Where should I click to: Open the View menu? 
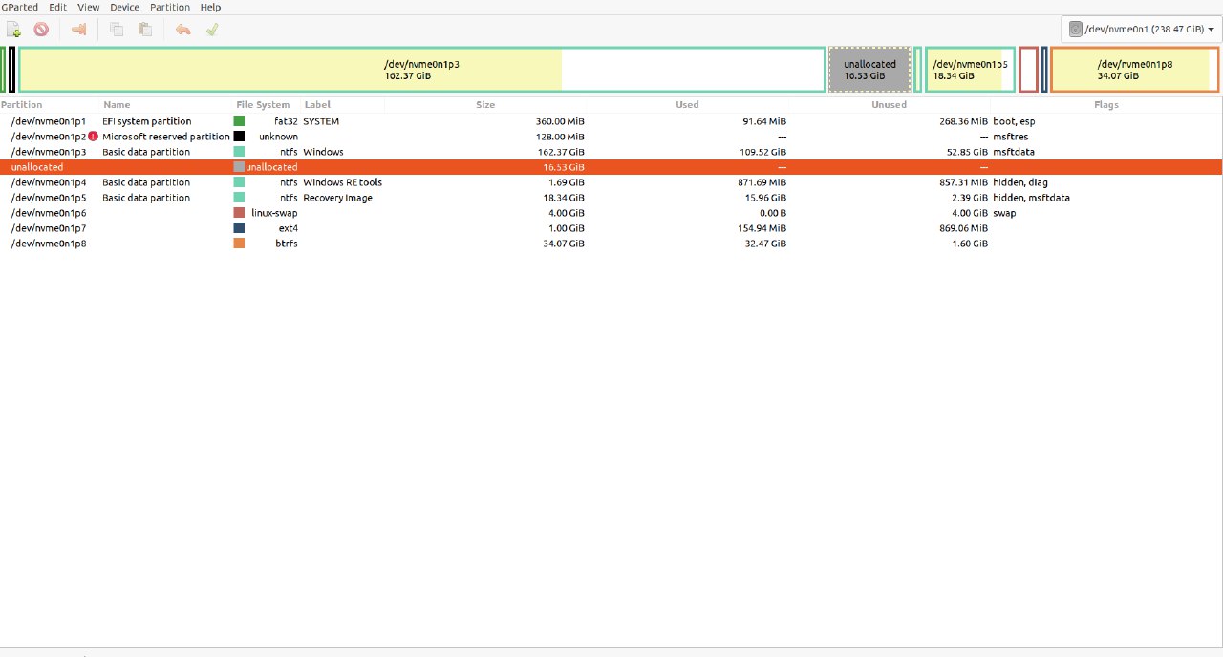[x=88, y=7]
